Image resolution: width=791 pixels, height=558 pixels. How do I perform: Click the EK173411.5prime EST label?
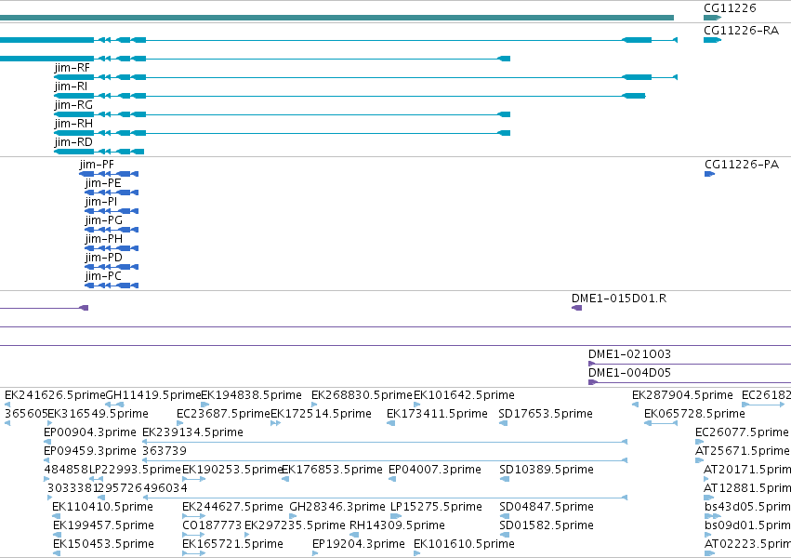point(437,414)
